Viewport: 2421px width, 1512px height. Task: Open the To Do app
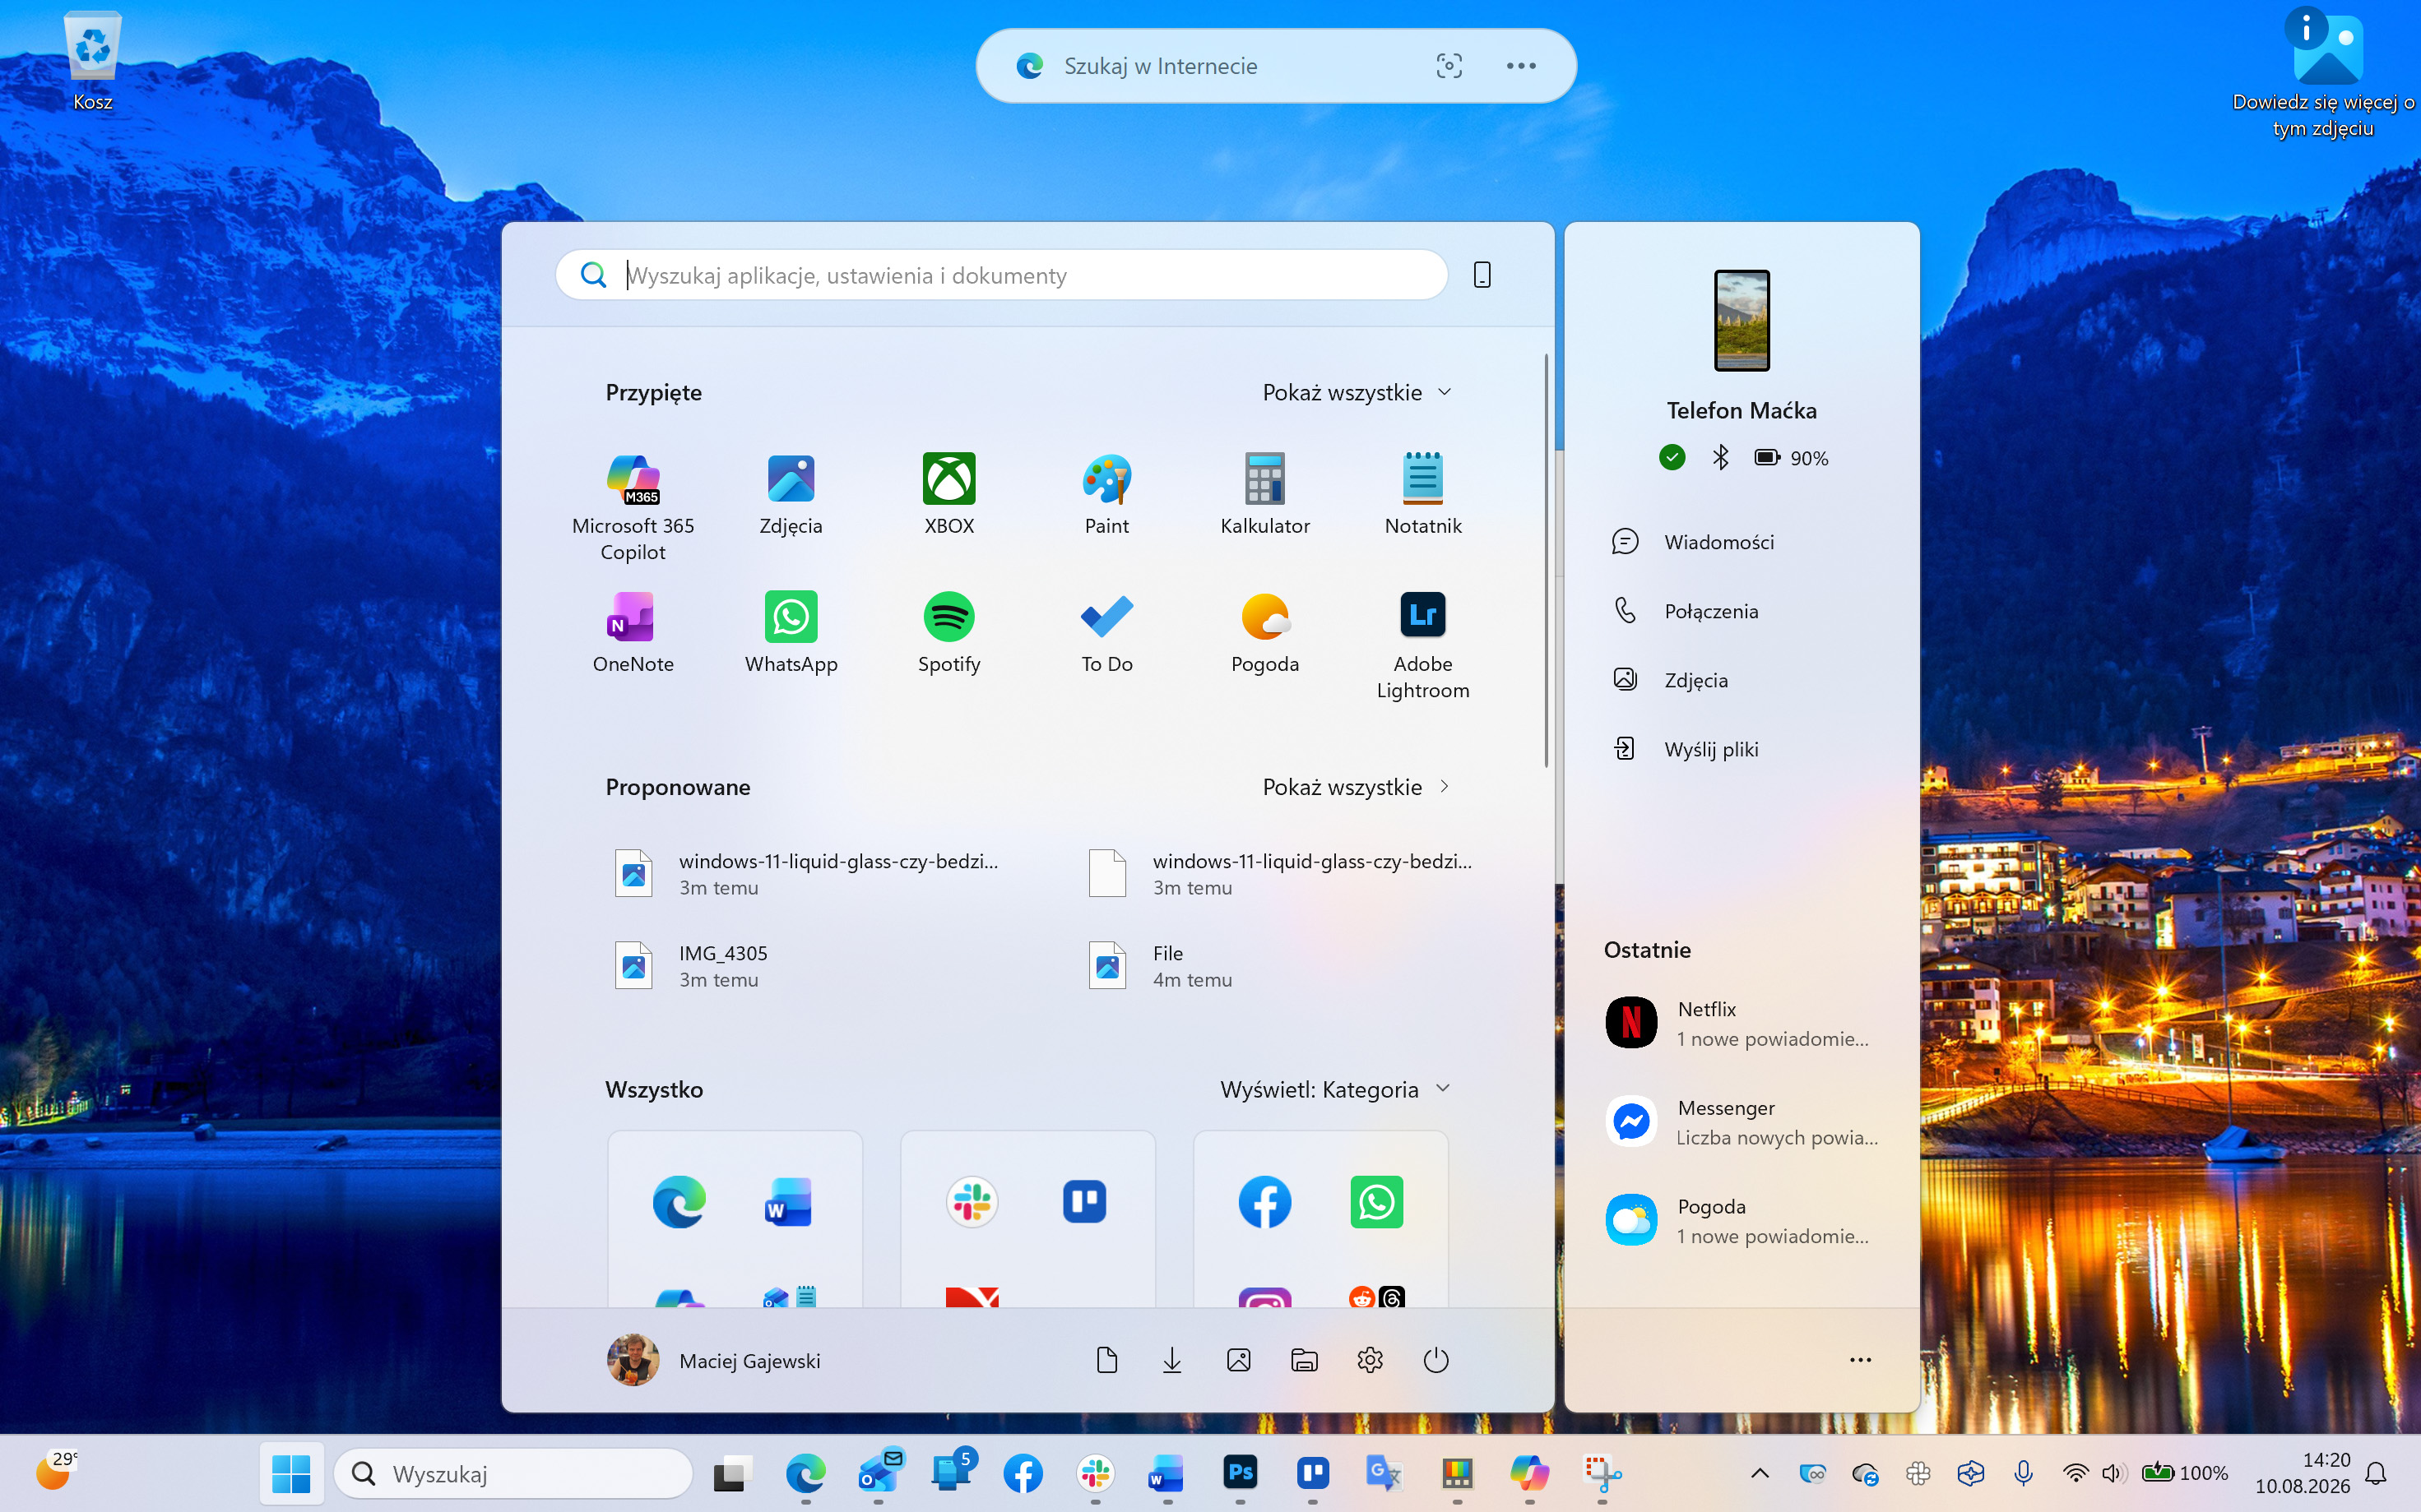click(x=1106, y=633)
